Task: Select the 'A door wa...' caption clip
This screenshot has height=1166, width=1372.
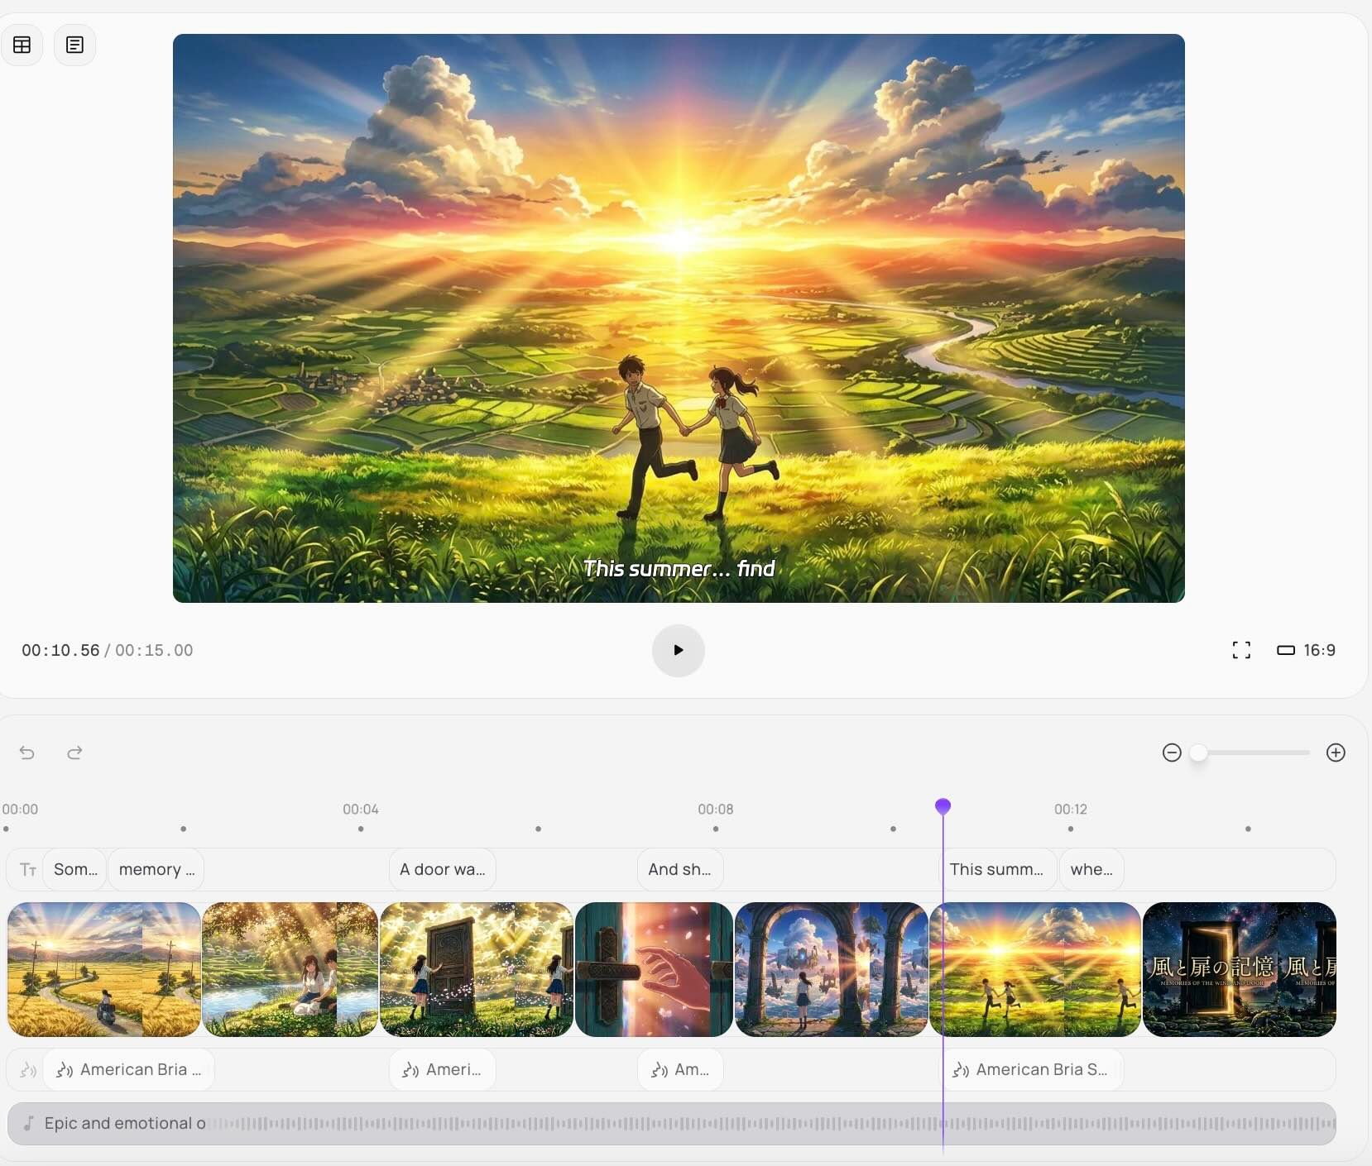Action: (442, 869)
